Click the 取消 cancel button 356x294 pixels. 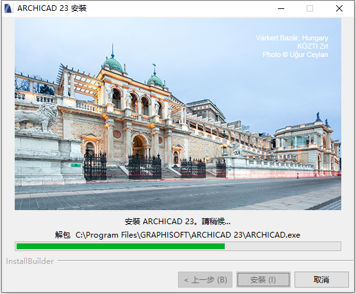[321, 279]
